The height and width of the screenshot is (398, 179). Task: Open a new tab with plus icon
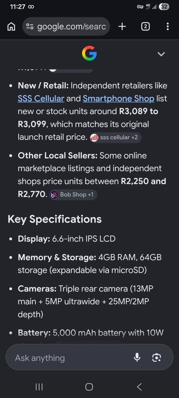(122, 27)
